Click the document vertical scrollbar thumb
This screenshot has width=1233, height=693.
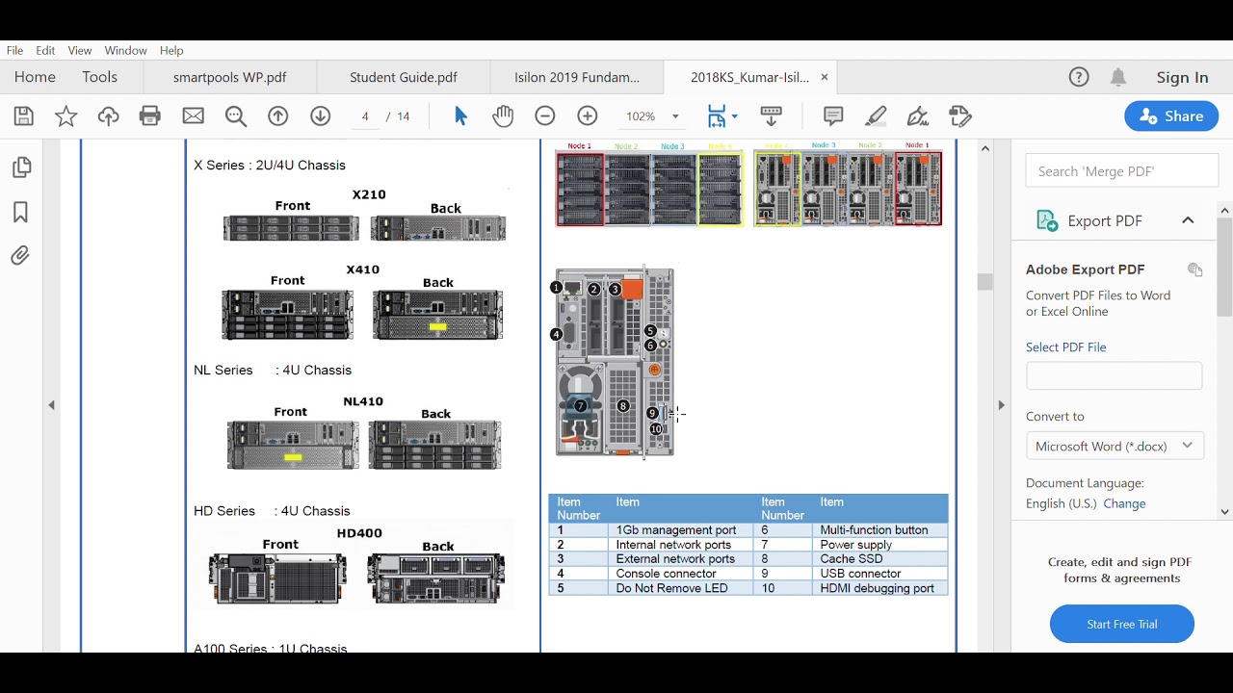[x=984, y=282]
